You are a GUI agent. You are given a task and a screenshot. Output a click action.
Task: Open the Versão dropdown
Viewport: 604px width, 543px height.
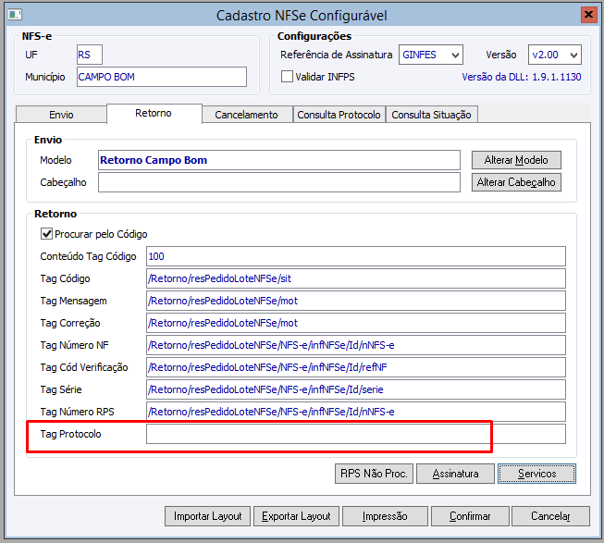(555, 55)
